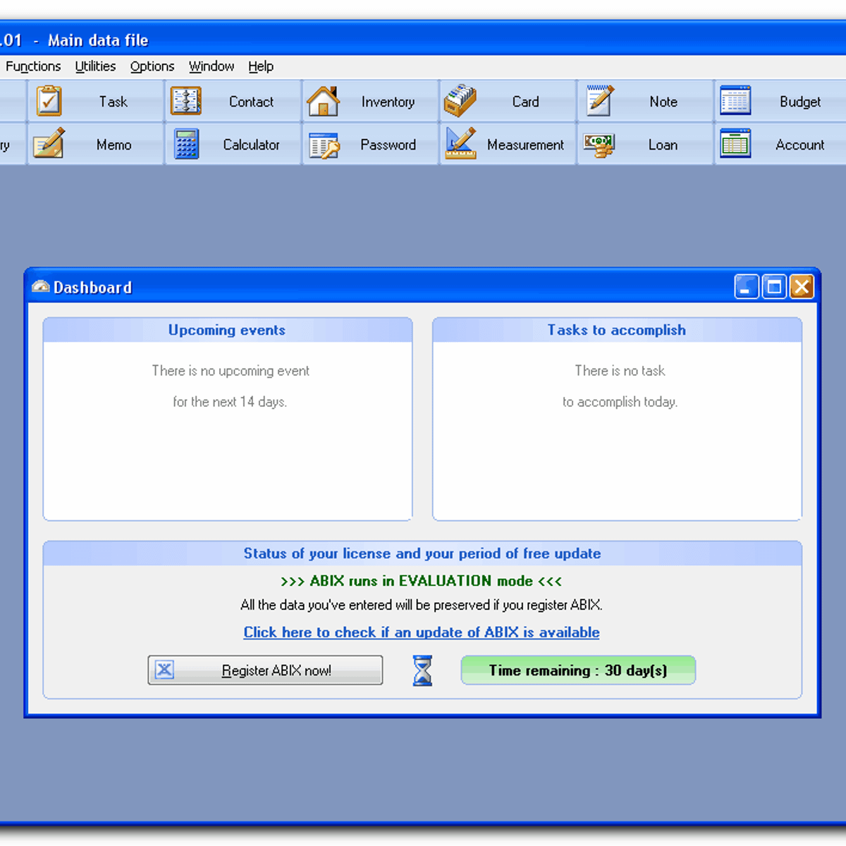Open the Memo pencil icon
The width and height of the screenshot is (846, 846).
point(49,144)
